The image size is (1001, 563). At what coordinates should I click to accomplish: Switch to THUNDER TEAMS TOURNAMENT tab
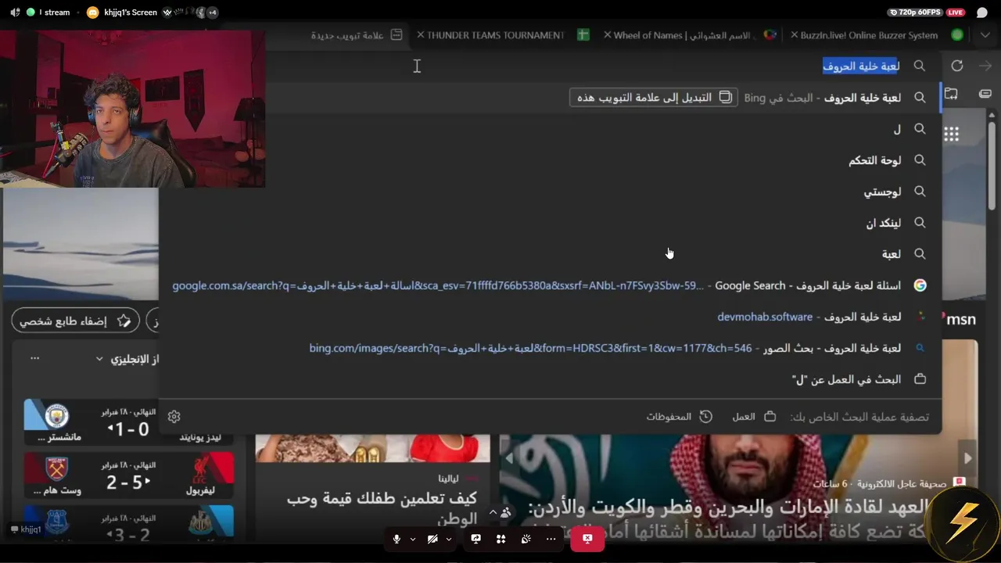[503, 35]
